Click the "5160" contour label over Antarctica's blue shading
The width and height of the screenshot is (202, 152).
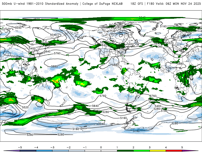[136, 131]
